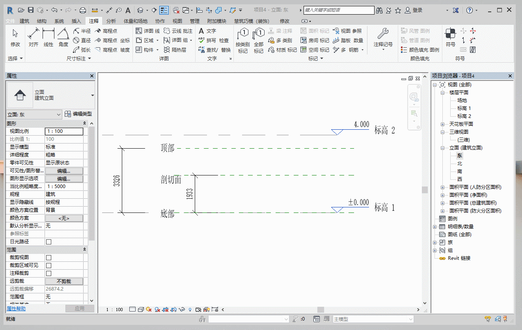Click the properties panel vertical scrollbar
Image resolution: width=522 pixels, height=330 pixels.
(92, 183)
